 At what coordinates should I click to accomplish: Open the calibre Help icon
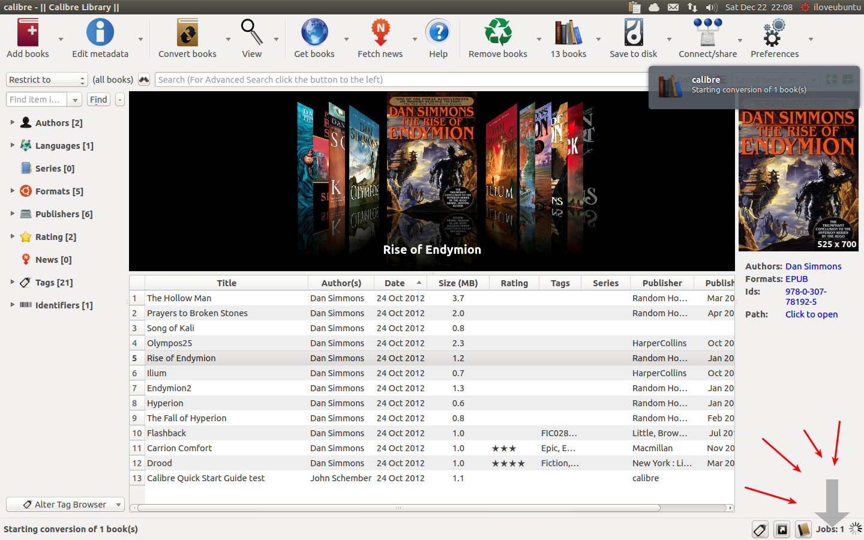pyautogui.click(x=439, y=32)
